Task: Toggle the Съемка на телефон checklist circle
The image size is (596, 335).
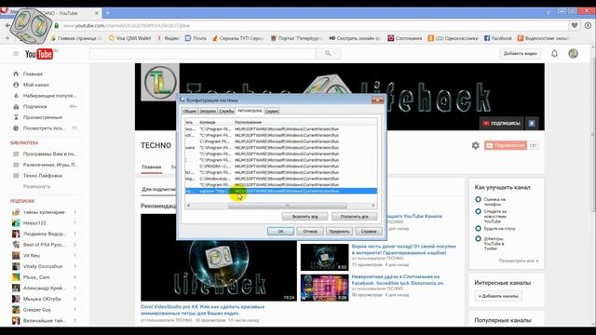Action: pyautogui.click(x=478, y=199)
